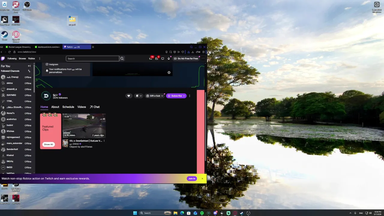Image resolution: width=384 pixels, height=216 pixels.
Task: Switch to dashboard.kick.com browser tab
Action: point(47,47)
